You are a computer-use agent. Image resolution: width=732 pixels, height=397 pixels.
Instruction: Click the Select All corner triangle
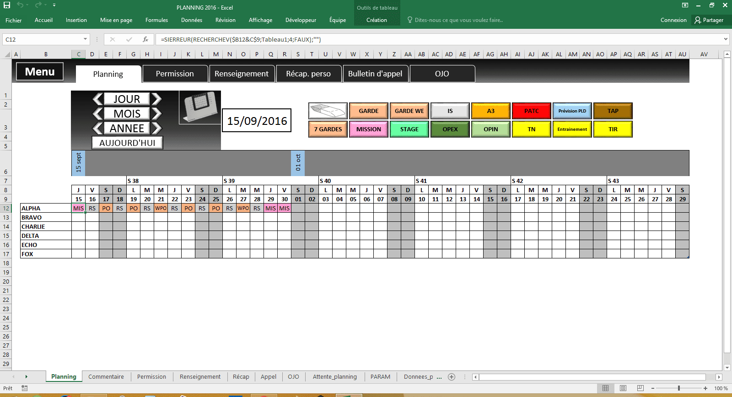tap(7, 54)
